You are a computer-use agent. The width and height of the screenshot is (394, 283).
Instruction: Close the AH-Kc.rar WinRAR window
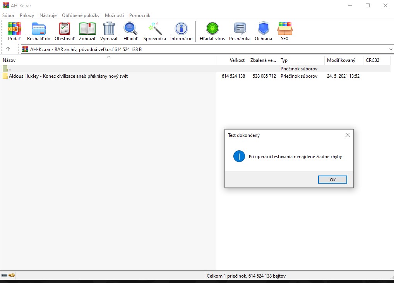(x=385, y=5)
